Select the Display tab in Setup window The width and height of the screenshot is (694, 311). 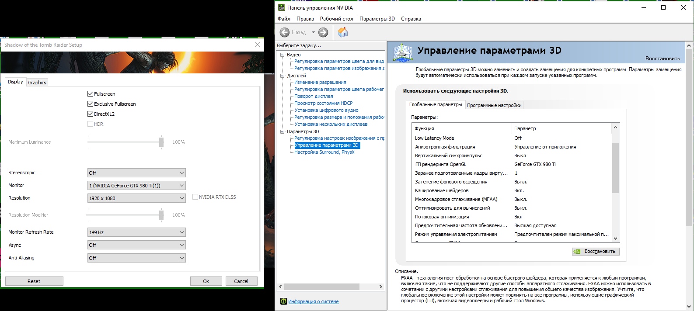(15, 82)
